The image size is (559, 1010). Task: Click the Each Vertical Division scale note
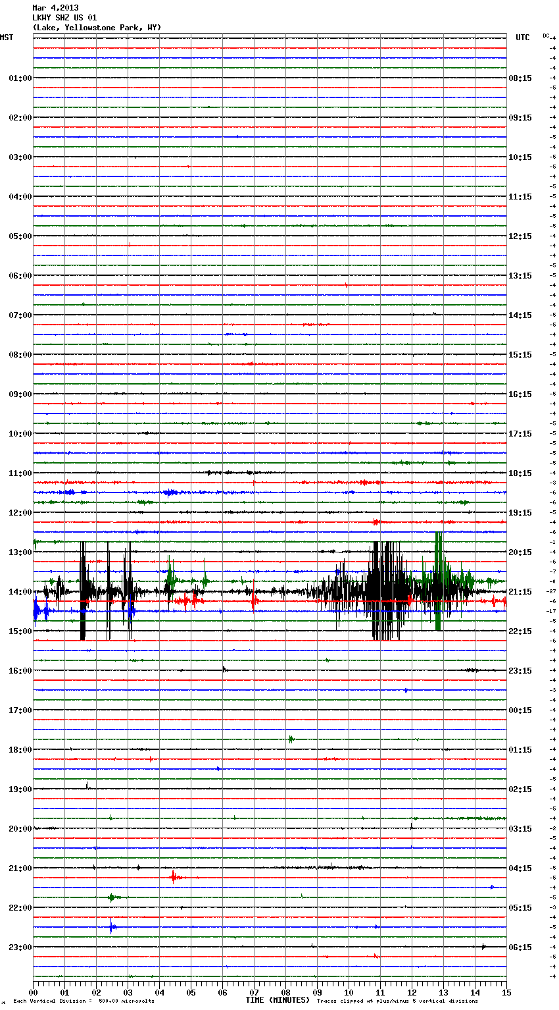pyautogui.click(x=84, y=1001)
